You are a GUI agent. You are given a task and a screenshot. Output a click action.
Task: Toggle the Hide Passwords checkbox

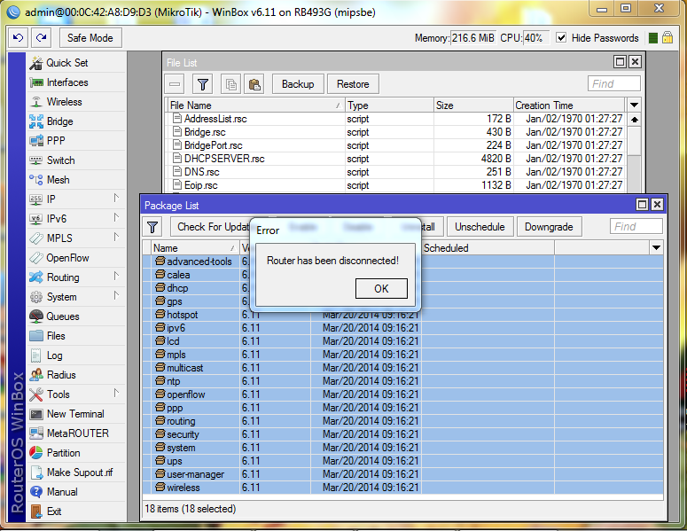pos(561,38)
